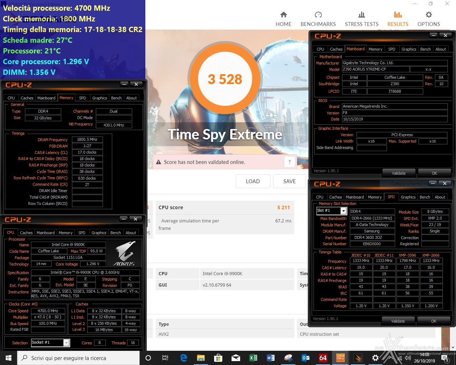Viewport: 456px width, 365px height.
Task: Click the Model field Z390 AORUS XTREME-CF
Action: point(375,70)
